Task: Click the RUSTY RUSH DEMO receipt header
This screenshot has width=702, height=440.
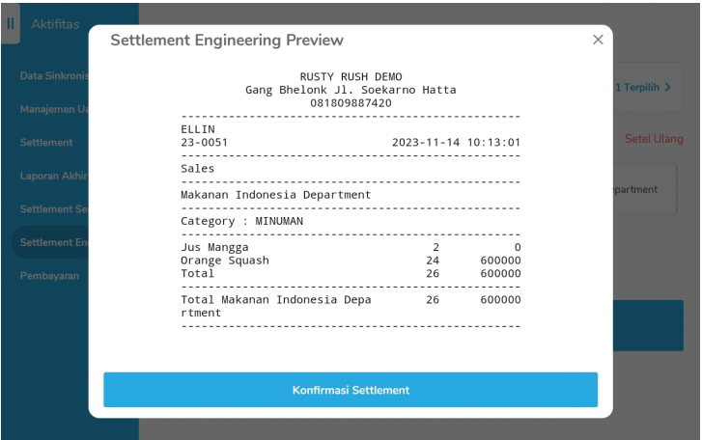Action: tap(351, 77)
